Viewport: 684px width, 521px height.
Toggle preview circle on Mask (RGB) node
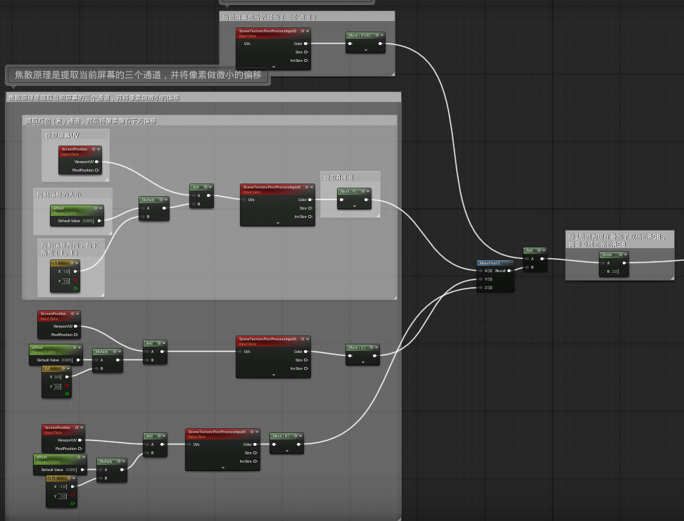[379, 34]
